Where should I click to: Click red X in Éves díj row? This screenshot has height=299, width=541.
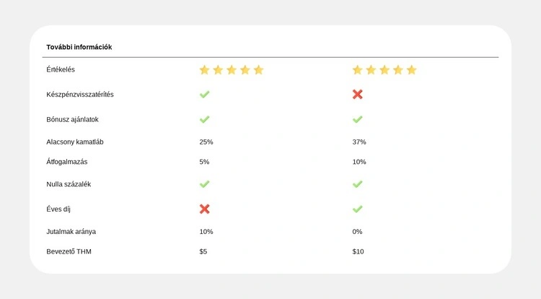204,209
